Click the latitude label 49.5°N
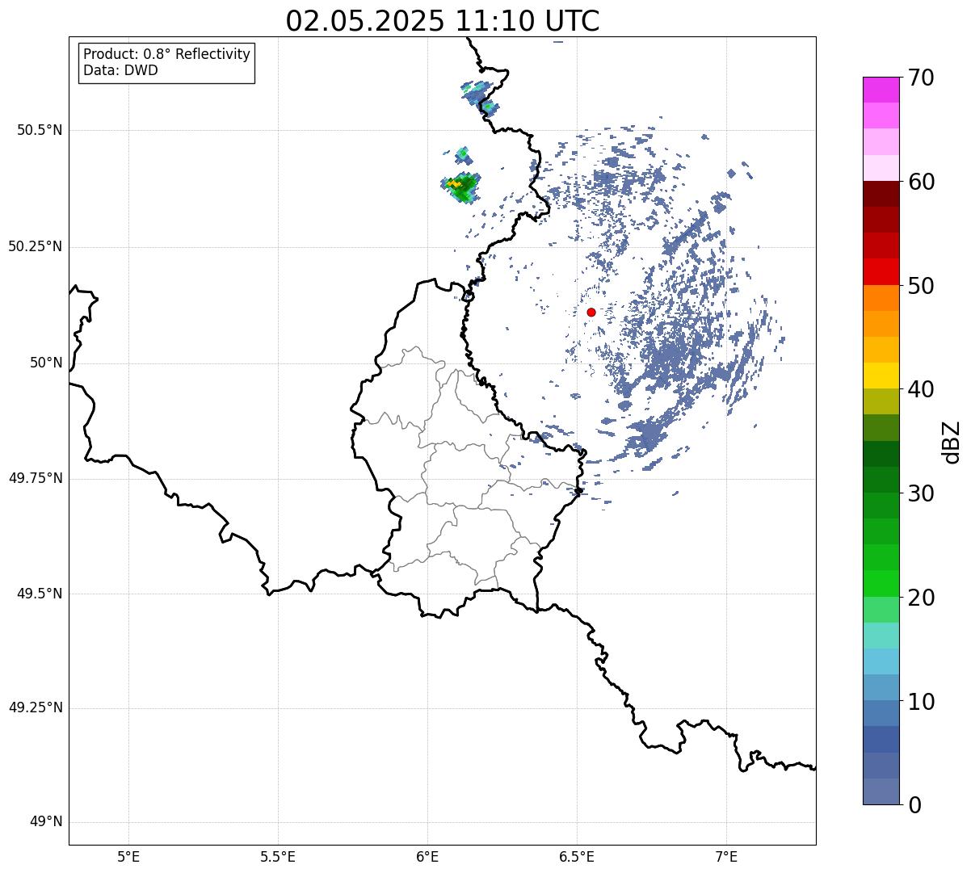 click(40, 594)
